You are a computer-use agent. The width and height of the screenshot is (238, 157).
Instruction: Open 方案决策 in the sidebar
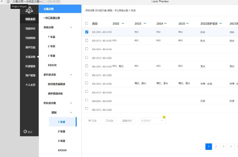point(30,57)
